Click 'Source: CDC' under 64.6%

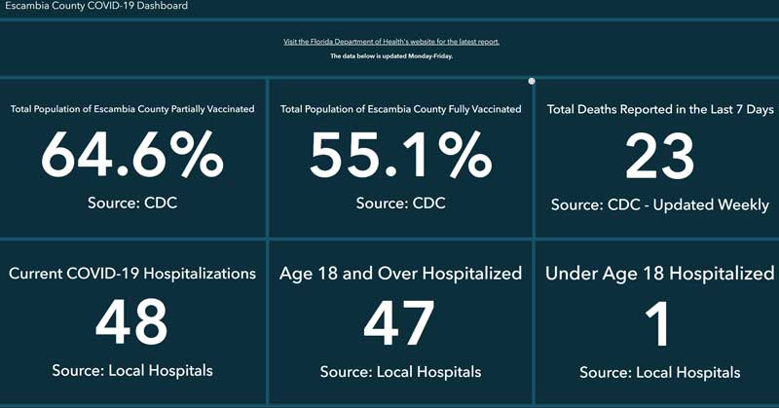coord(132,204)
